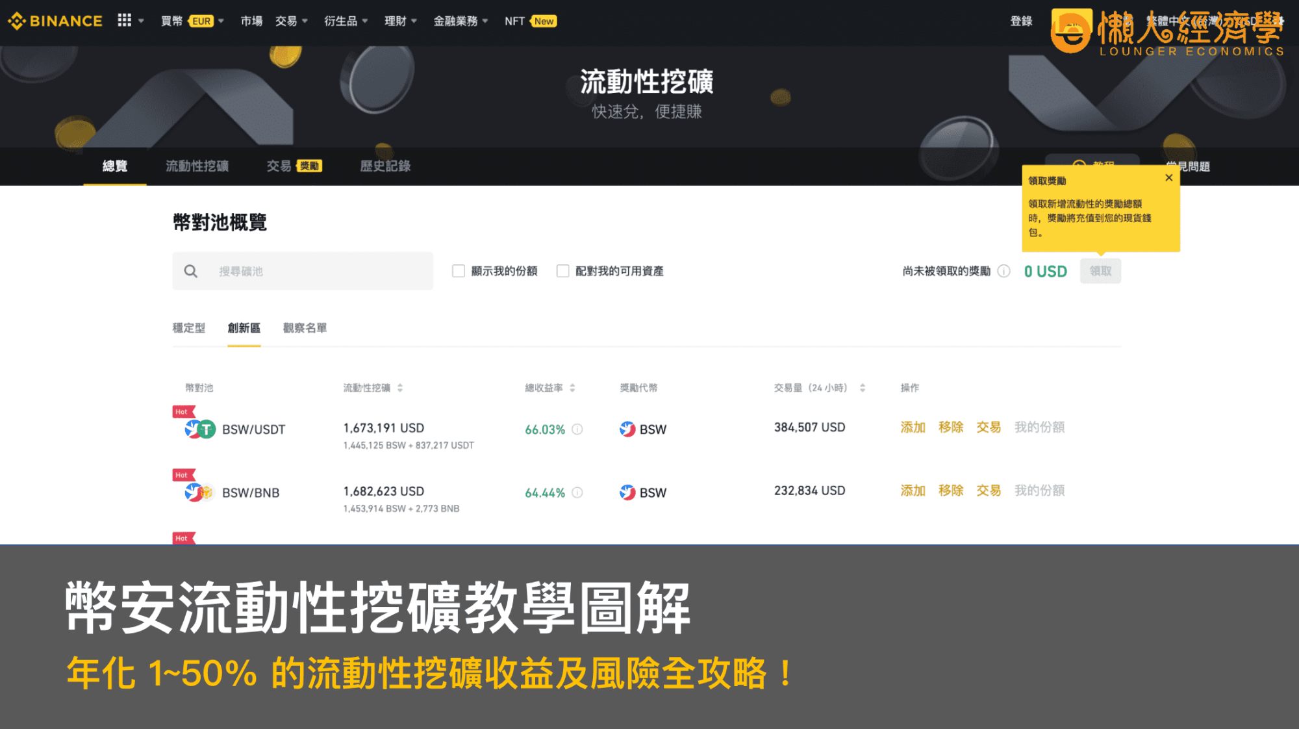Screen dimensions: 1299x729
Task: Click the BSW/USDT pair coin icon
Action: 200,429
